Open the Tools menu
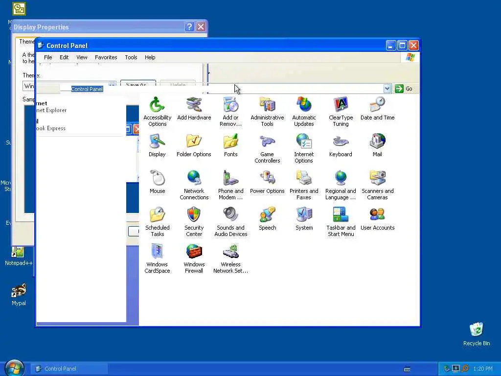501x376 pixels. coord(131,57)
